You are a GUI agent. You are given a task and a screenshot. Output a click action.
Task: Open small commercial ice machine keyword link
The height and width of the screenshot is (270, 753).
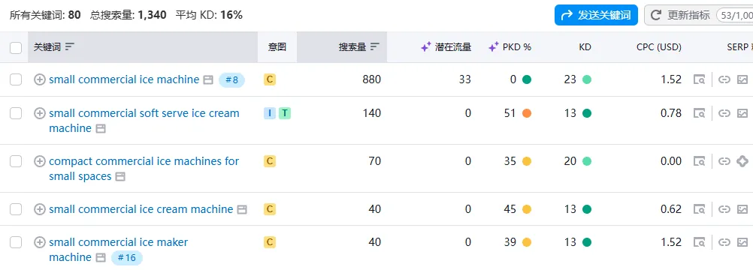click(124, 79)
